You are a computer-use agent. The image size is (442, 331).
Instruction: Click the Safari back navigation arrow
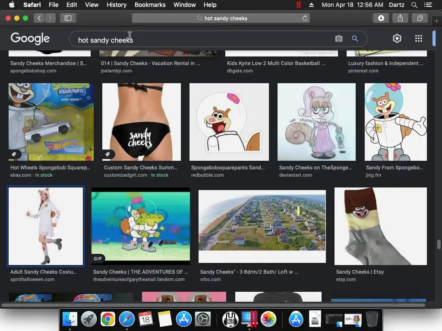[39, 18]
